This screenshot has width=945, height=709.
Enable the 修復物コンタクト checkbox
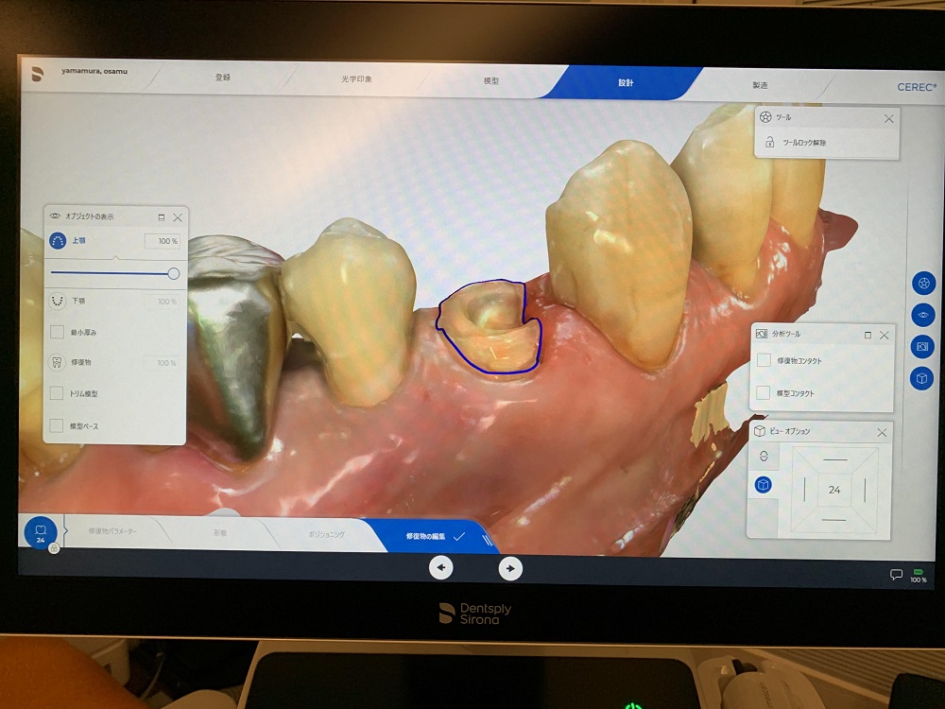pos(764,360)
